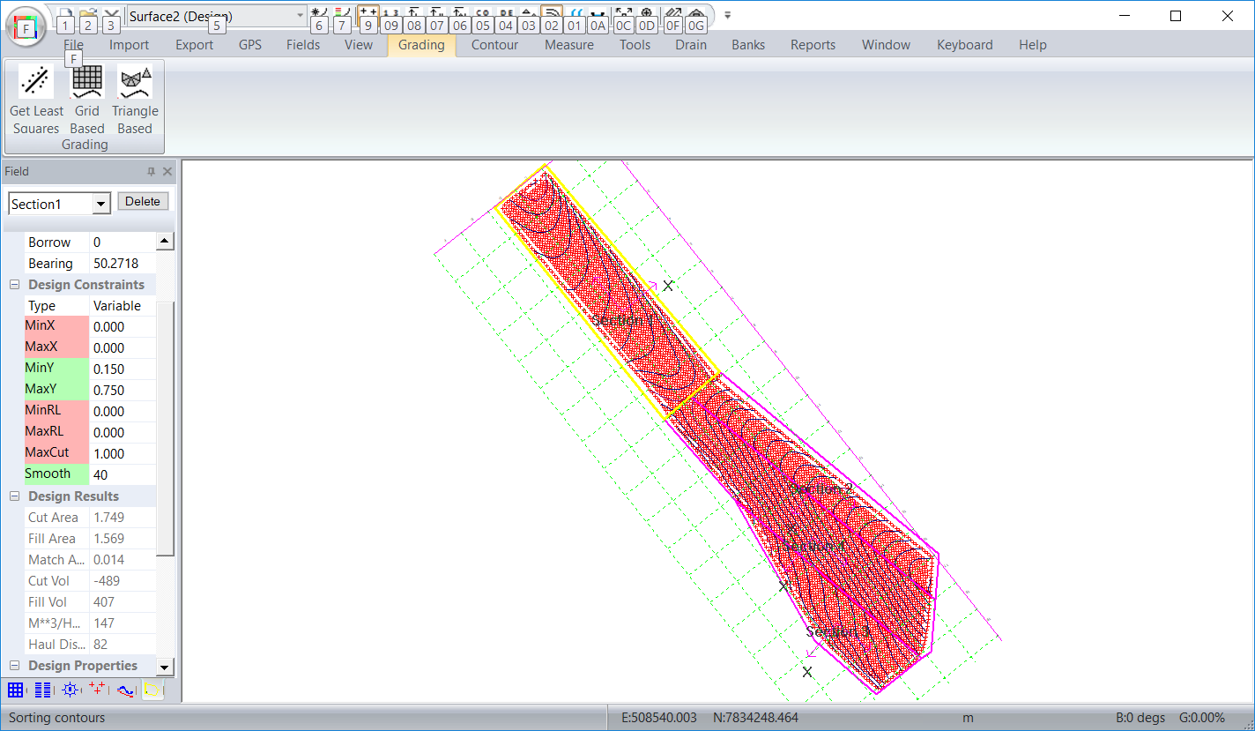Pin the Field panel with the pushpin icon
The width and height of the screenshot is (1255, 731).
click(151, 172)
